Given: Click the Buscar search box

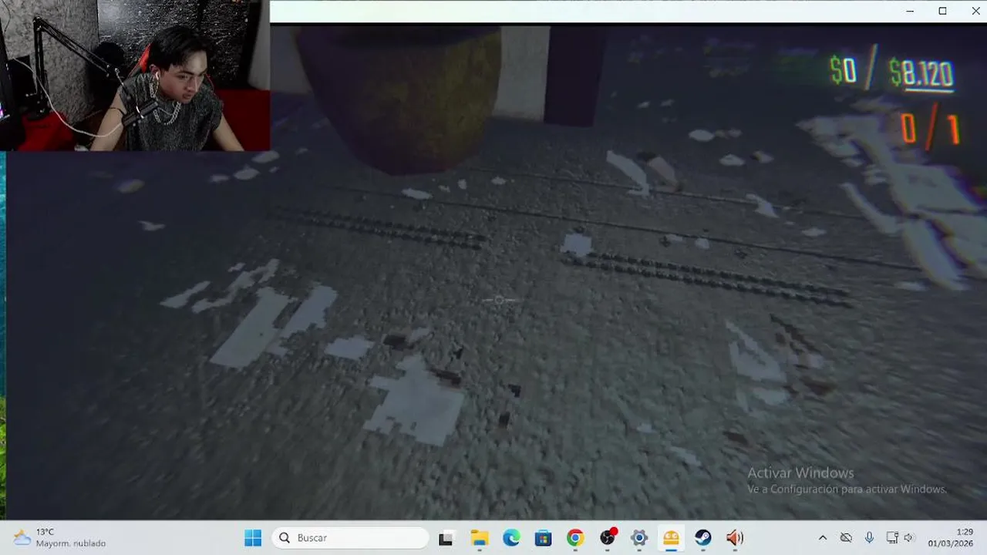Looking at the screenshot, I should (x=350, y=538).
